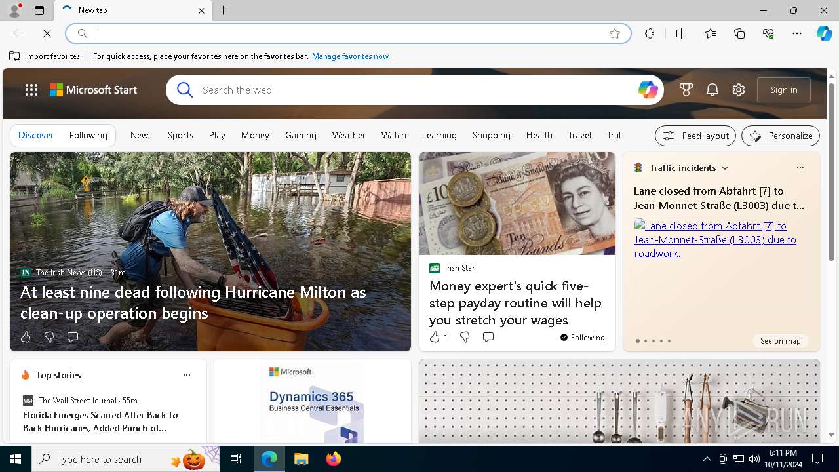Viewport: 839px width, 472px height.
Task: Open Microsoft Rewards trophy icon
Action: coord(686,90)
